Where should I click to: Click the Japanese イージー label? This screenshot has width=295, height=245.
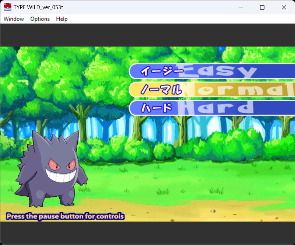[x=161, y=71]
